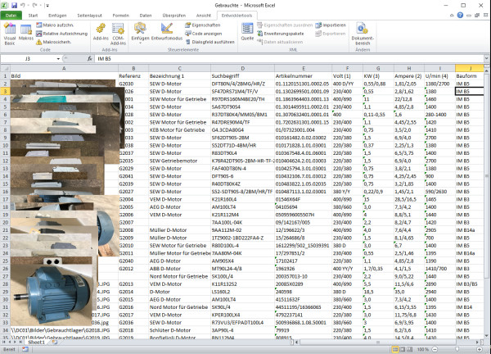491x354 pixels.
Task: Select cell IM B3/B5
Action: [470, 284]
